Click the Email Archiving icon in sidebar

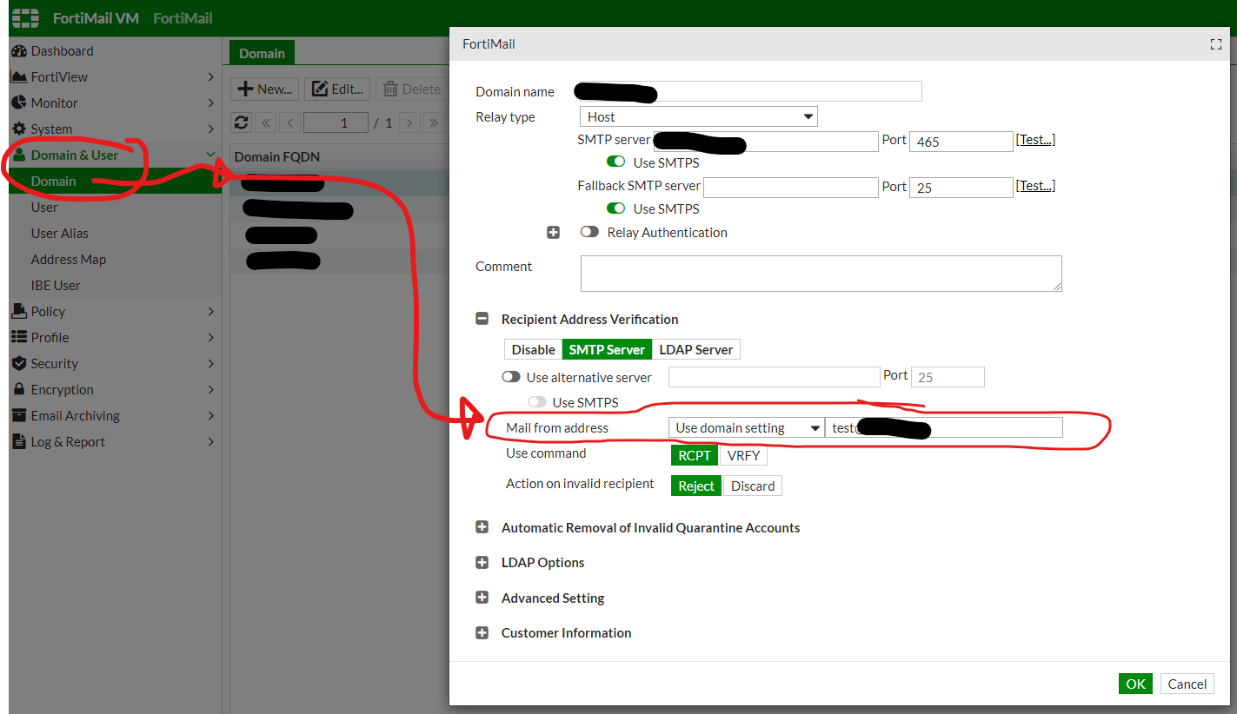pyautogui.click(x=19, y=416)
